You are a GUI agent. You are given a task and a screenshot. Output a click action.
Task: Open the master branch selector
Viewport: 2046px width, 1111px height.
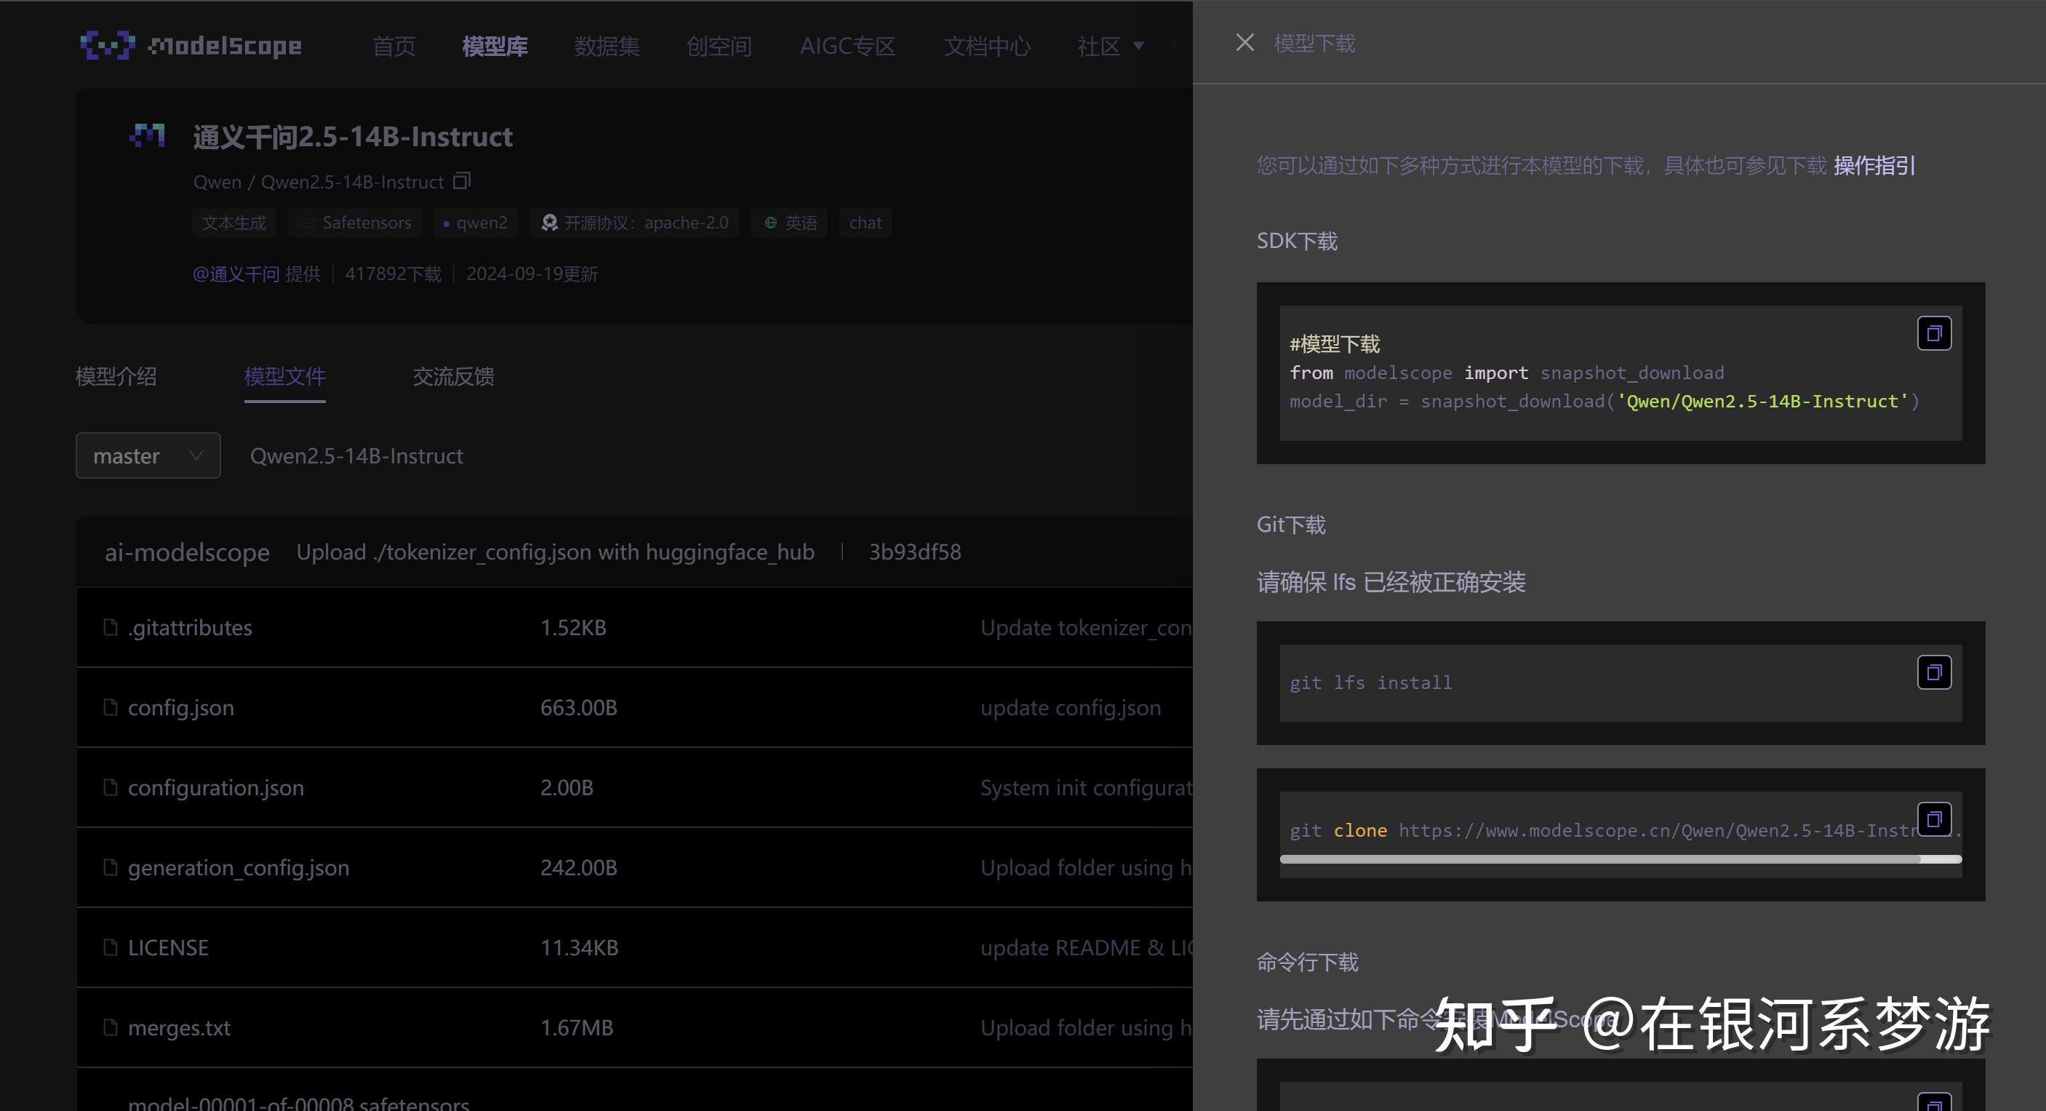(x=147, y=455)
